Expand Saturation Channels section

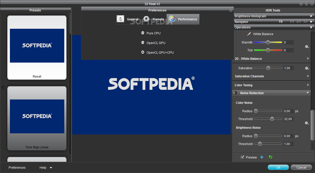[x=308, y=76]
